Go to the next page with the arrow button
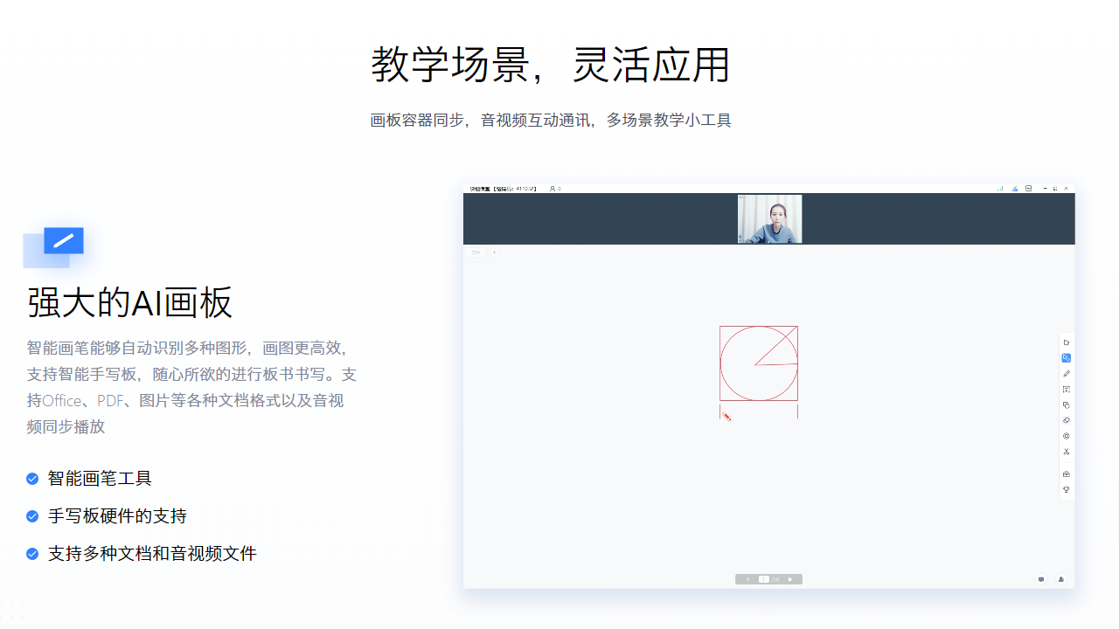This screenshot has width=1119, height=629. (x=790, y=578)
